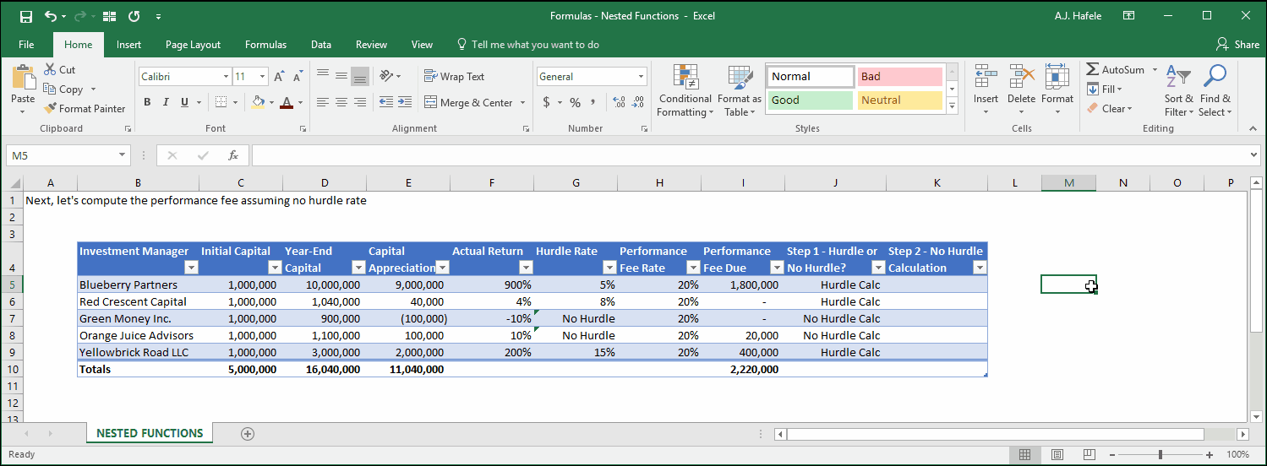Click the zoom slider handle
The width and height of the screenshot is (1267, 466).
tap(1160, 454)
